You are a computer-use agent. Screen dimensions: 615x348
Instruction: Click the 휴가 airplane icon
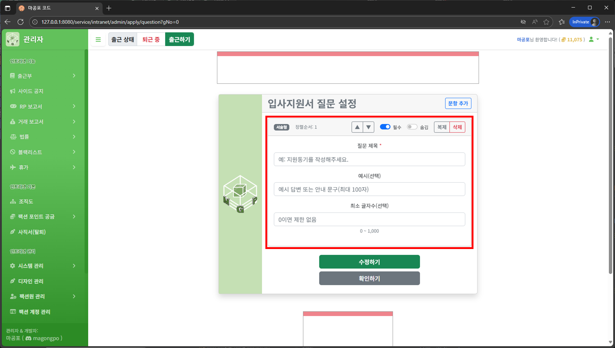pos(13,167)
